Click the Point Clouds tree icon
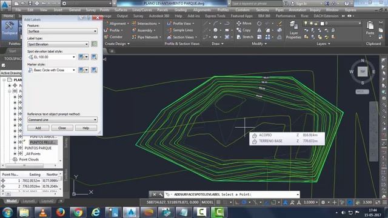388x218 pixels. (x=15, y=159)
